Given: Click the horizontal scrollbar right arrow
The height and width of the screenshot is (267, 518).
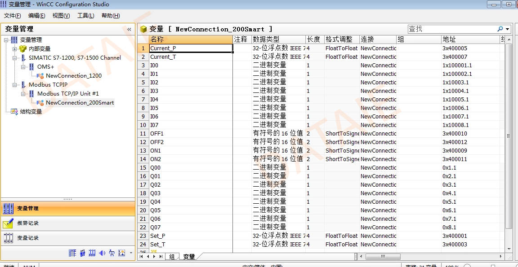Looking at the screenshot, I should point(501,256).
